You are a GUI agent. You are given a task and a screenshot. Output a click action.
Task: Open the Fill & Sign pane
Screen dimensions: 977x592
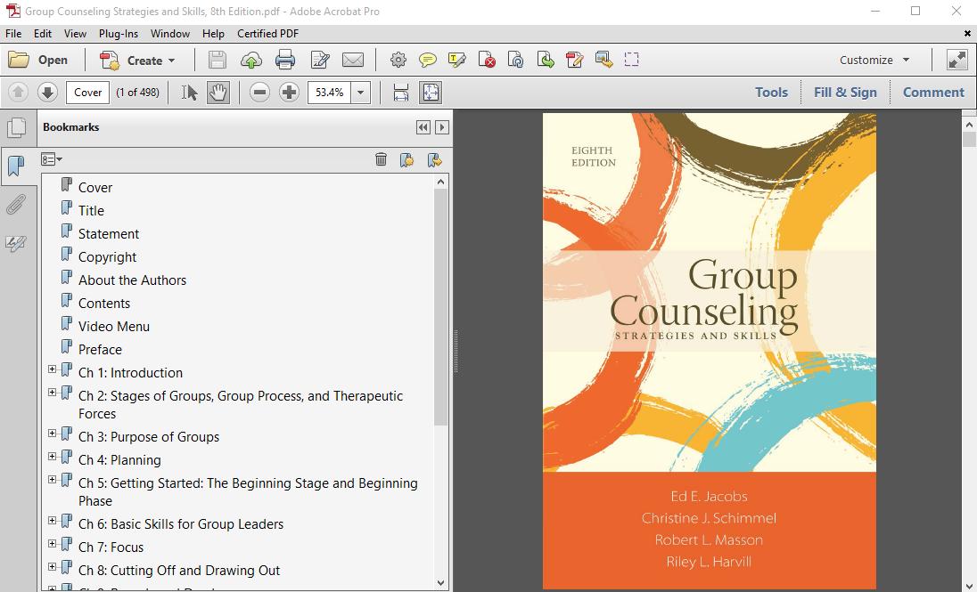845,93
